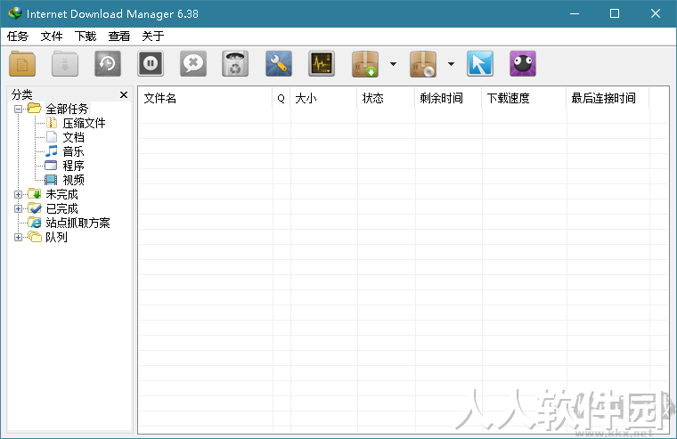
Task: Open the 文件 menu
Action: (x=52, y=37)
